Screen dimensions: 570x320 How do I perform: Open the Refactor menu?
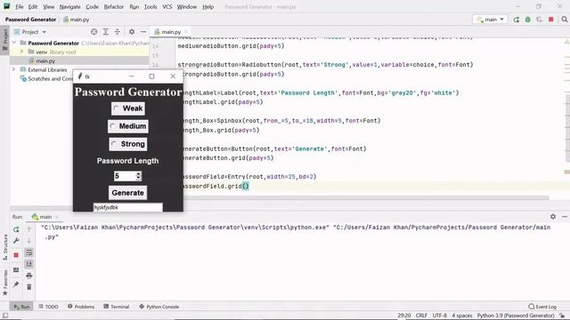114,7
